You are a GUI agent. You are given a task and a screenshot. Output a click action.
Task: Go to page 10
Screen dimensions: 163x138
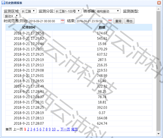pos(54,129)
